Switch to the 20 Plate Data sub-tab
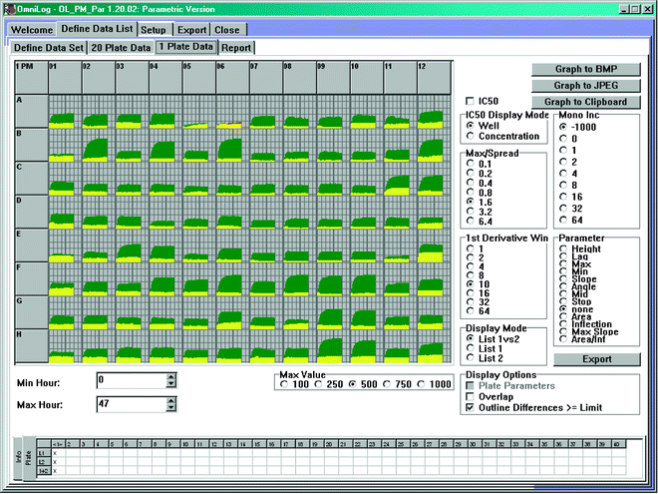658x494 pixels. (x=121, y=48)
